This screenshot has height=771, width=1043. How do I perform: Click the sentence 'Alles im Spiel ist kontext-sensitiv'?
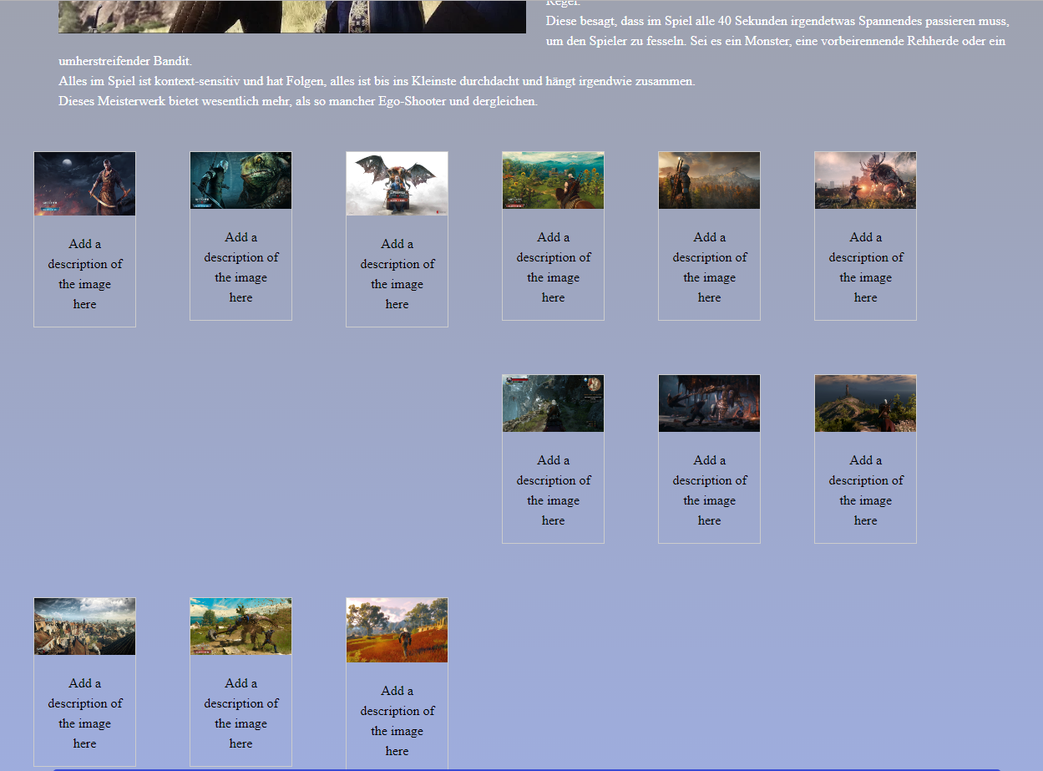pos(377,81)
